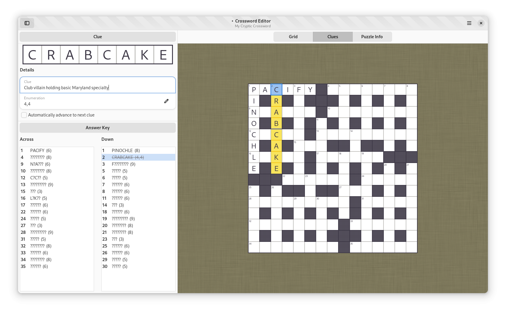Image resolution: width=506 pixels, height=313 pixels.
Task: Toggle the sidebar panel icon
Action: pyautogui.click(x=27, y=23)
